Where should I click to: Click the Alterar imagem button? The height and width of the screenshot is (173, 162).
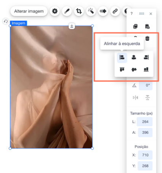29,11
